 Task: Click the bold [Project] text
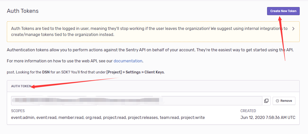pos(114,72)
